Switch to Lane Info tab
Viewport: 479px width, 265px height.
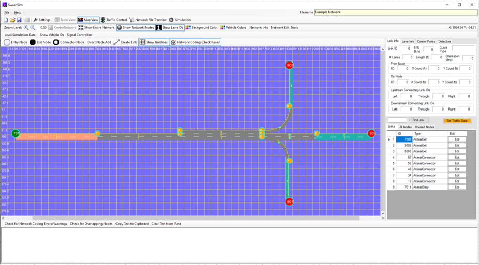(408, 41)
